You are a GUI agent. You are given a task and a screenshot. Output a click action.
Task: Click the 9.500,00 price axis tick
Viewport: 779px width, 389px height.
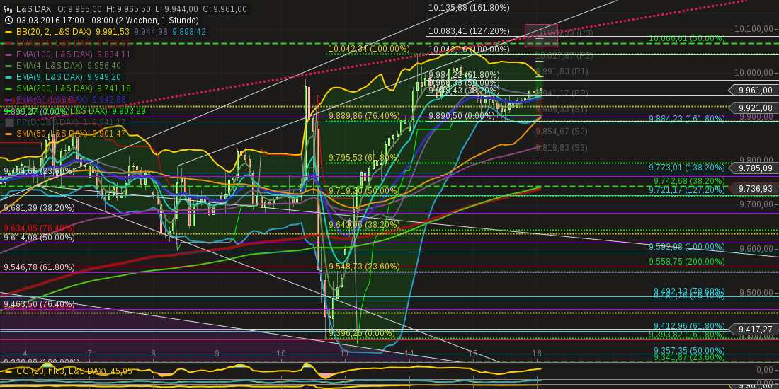click(756, 292)
